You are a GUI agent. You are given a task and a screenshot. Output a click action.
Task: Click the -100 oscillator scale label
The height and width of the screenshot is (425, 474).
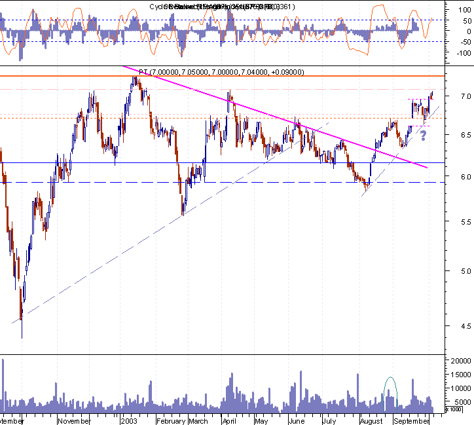pyautogui.click(x=464, y=53)
